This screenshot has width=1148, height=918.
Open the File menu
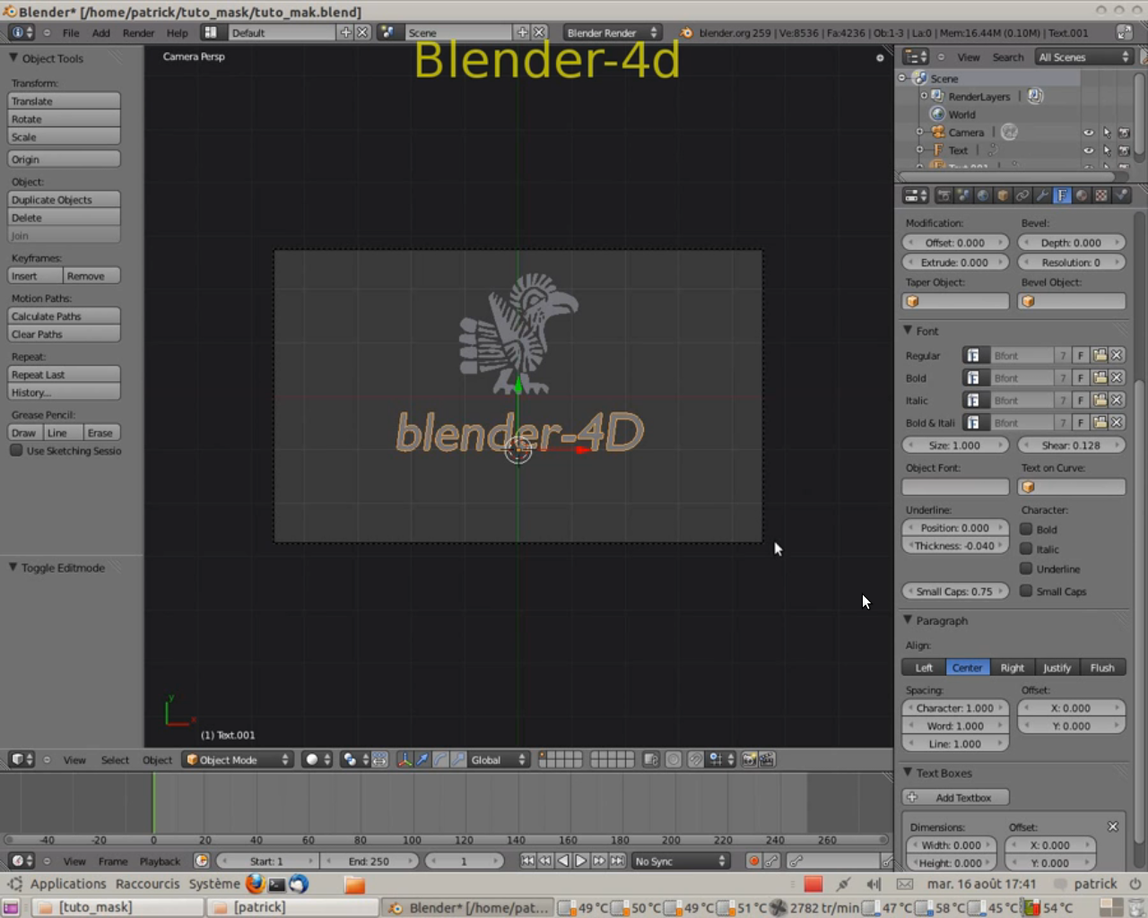click(71, 32)
